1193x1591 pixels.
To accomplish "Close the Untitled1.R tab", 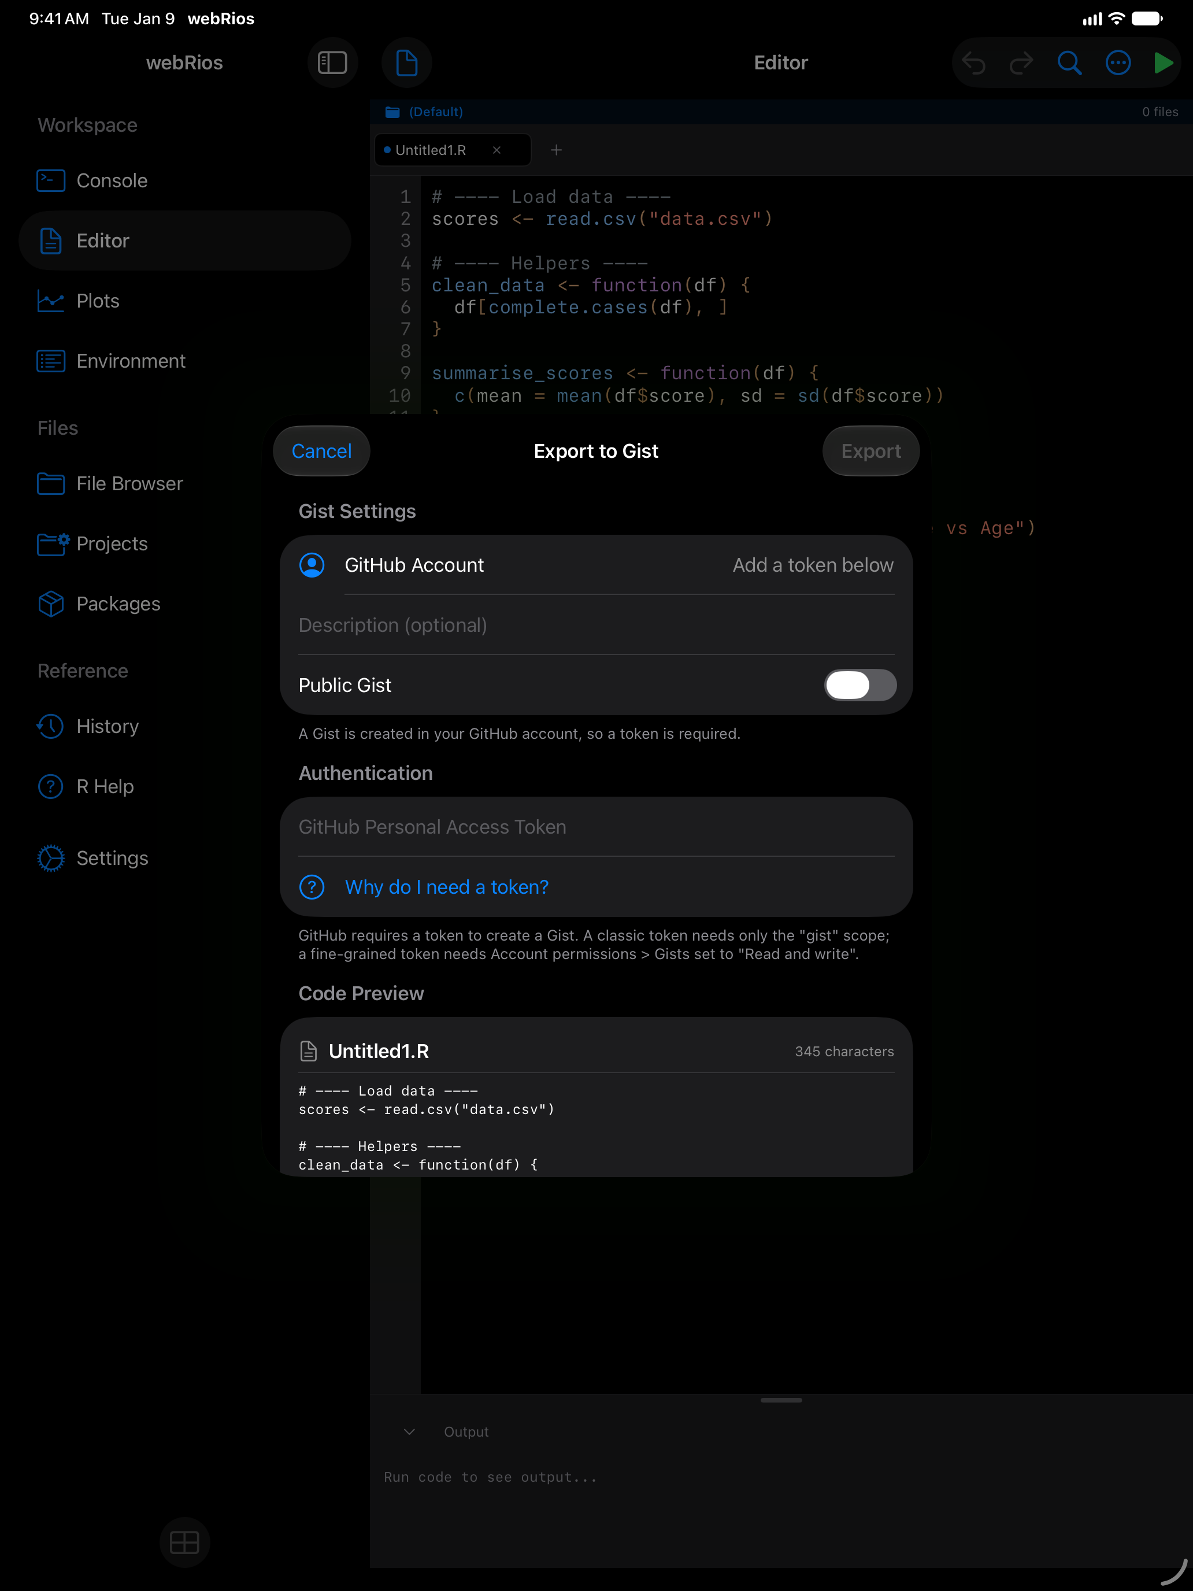I will click(x=497, y=150).
